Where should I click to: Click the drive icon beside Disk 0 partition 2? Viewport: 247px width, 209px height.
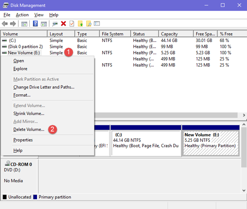5,46
